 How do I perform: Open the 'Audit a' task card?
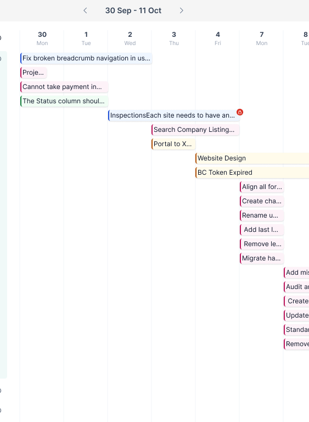(x=296, y=286)
